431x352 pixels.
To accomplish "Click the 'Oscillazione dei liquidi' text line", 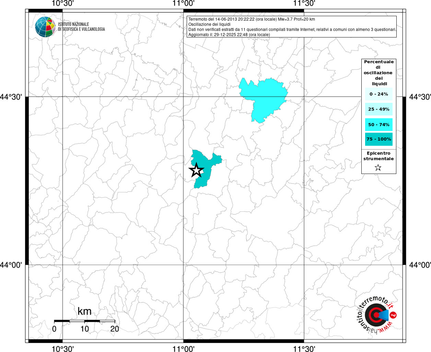I will (209, 24).
